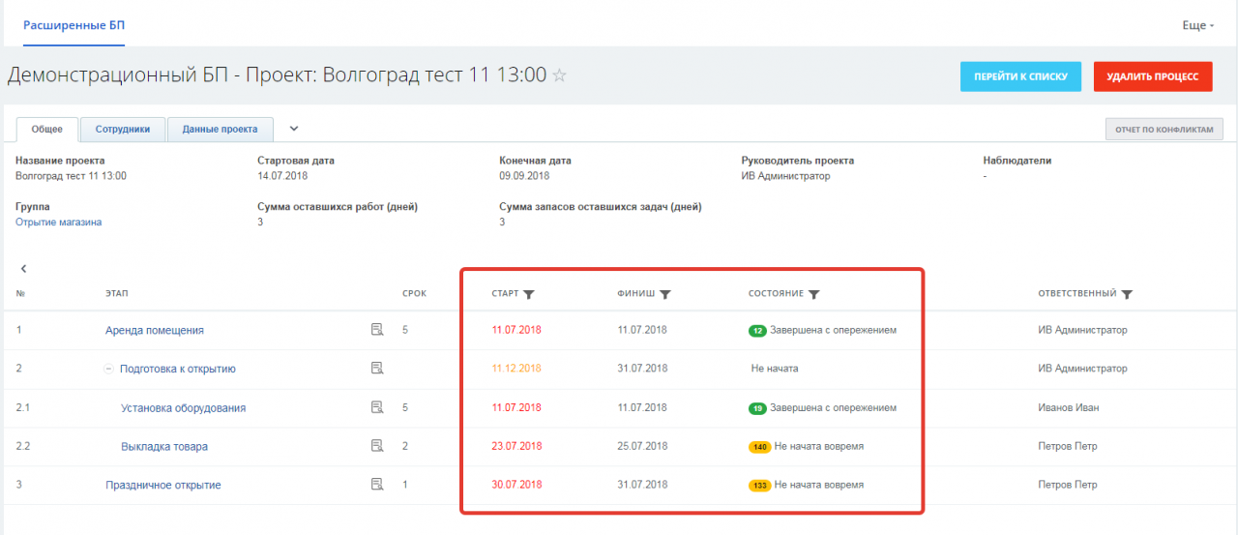The width and height of the screenshot is (1238, 535).
Task: Click the back arrow above the table
Action: [x=23, y=269]
